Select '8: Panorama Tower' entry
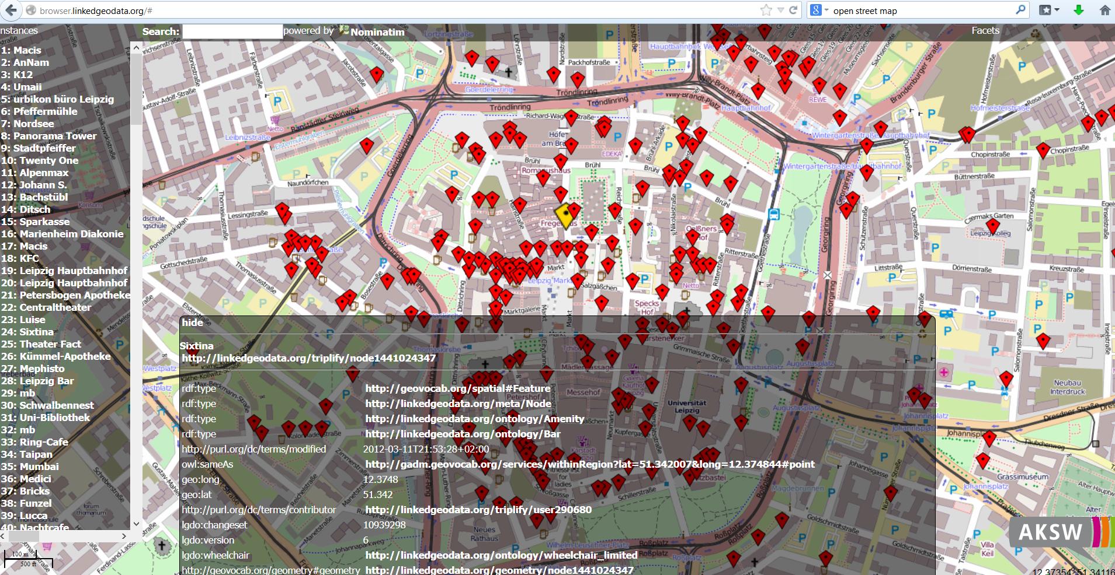 pyautogui.click(x=48, y=136)
